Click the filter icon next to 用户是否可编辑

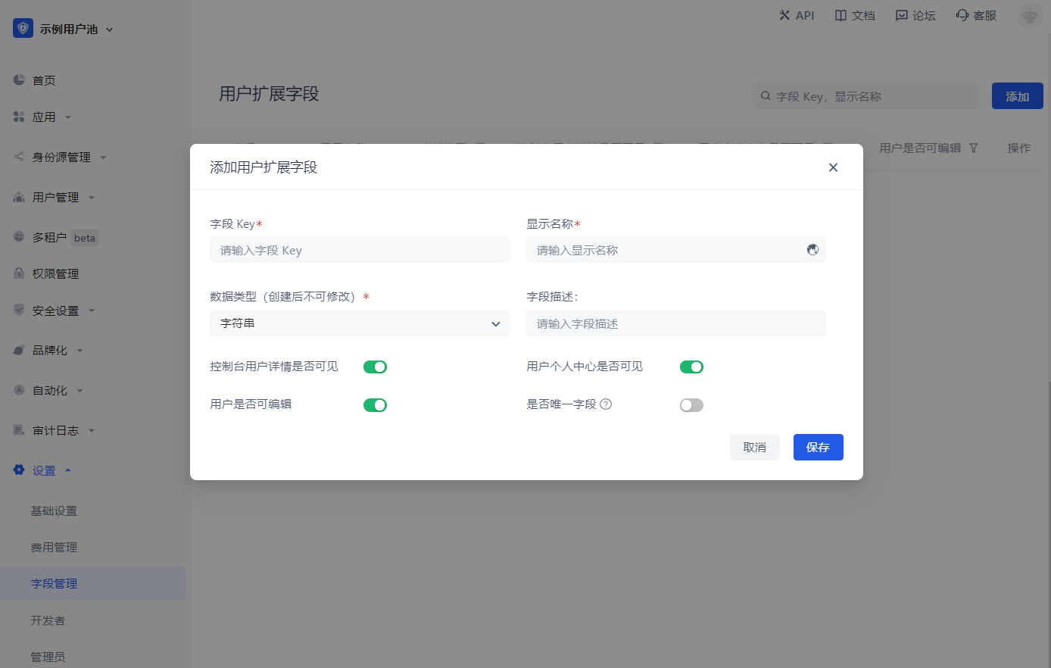974,148
